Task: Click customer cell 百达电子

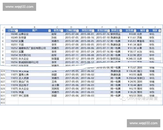Action: click(x=35, y=85)
